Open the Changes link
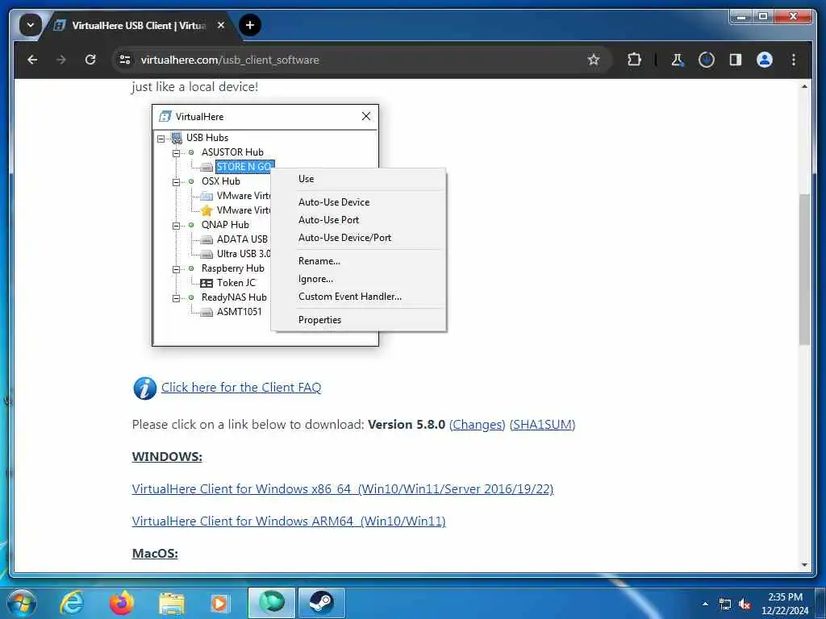 click(x=478, y=425)
